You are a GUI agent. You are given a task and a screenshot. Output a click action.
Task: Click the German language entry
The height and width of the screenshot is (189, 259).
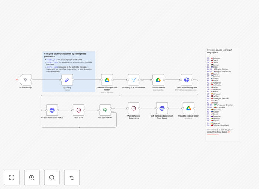[213, 65]
